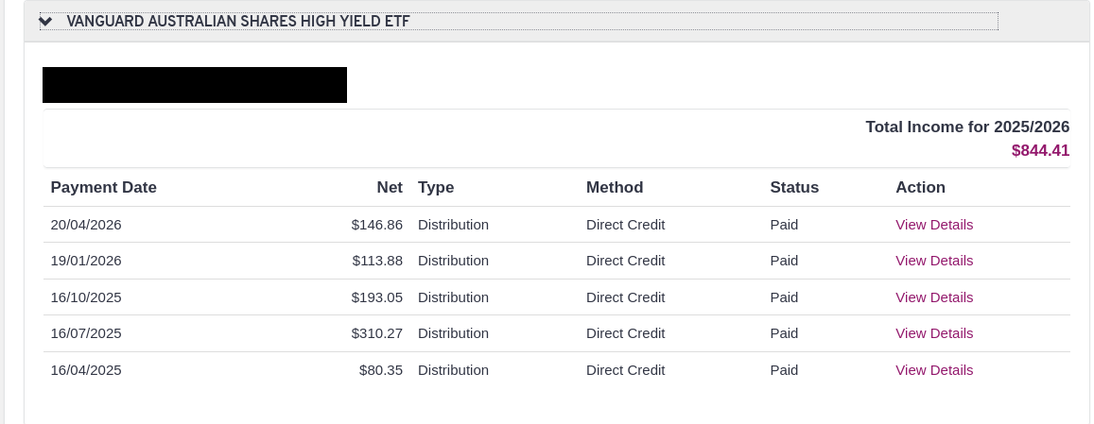Viewport: 1094px width, 424px height.
Task: Click the Method column header
Action: click(615, 187)
